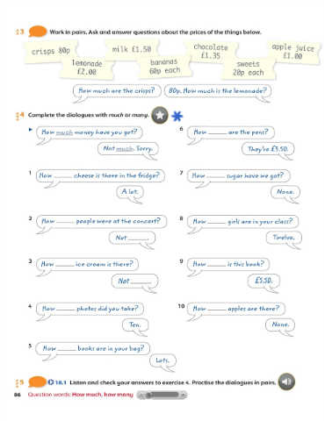Image resolution: width=325 pixels, height=421 pixels.
Task: Click the 'crisps 80p' price tag
Action: [51, 51]
